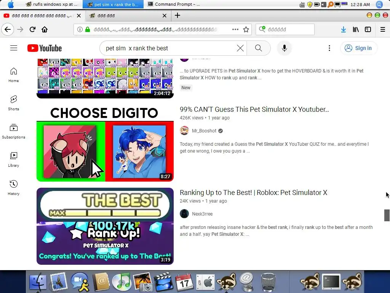Viewport: 390px width, 293px height.
Task: Open Shorts in the YouTube sidebar
Action: click(x=13, y=103)
